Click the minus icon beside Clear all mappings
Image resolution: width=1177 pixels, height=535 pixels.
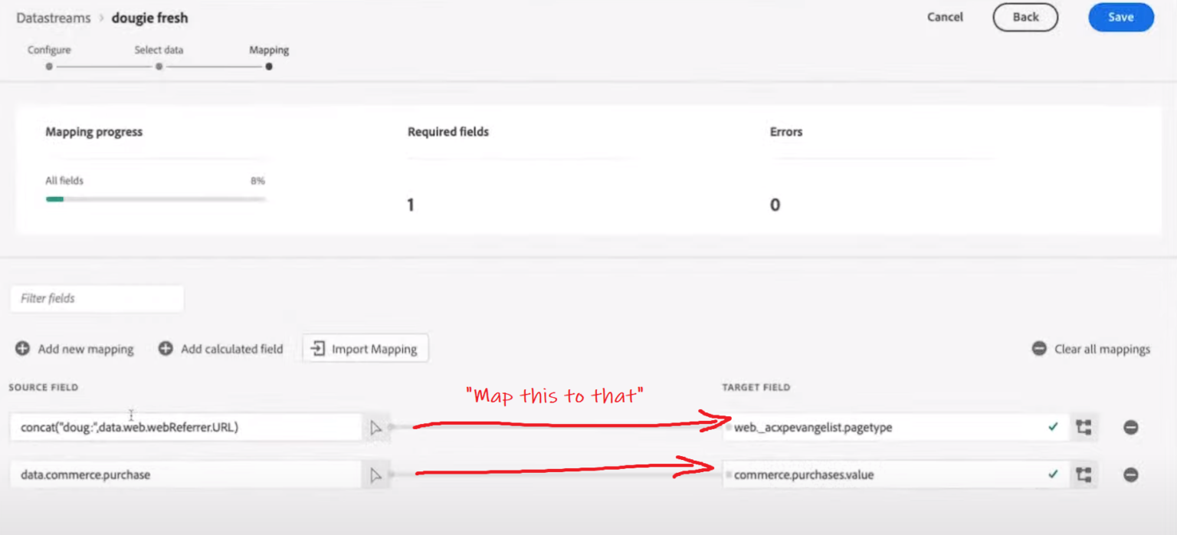click(x=1038, y=348)
